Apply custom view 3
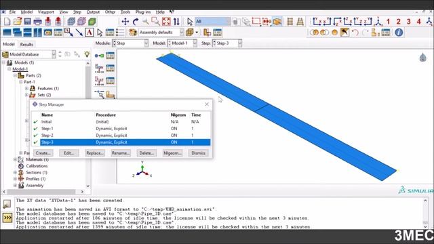The image size is (434, 244). point(408,22)
